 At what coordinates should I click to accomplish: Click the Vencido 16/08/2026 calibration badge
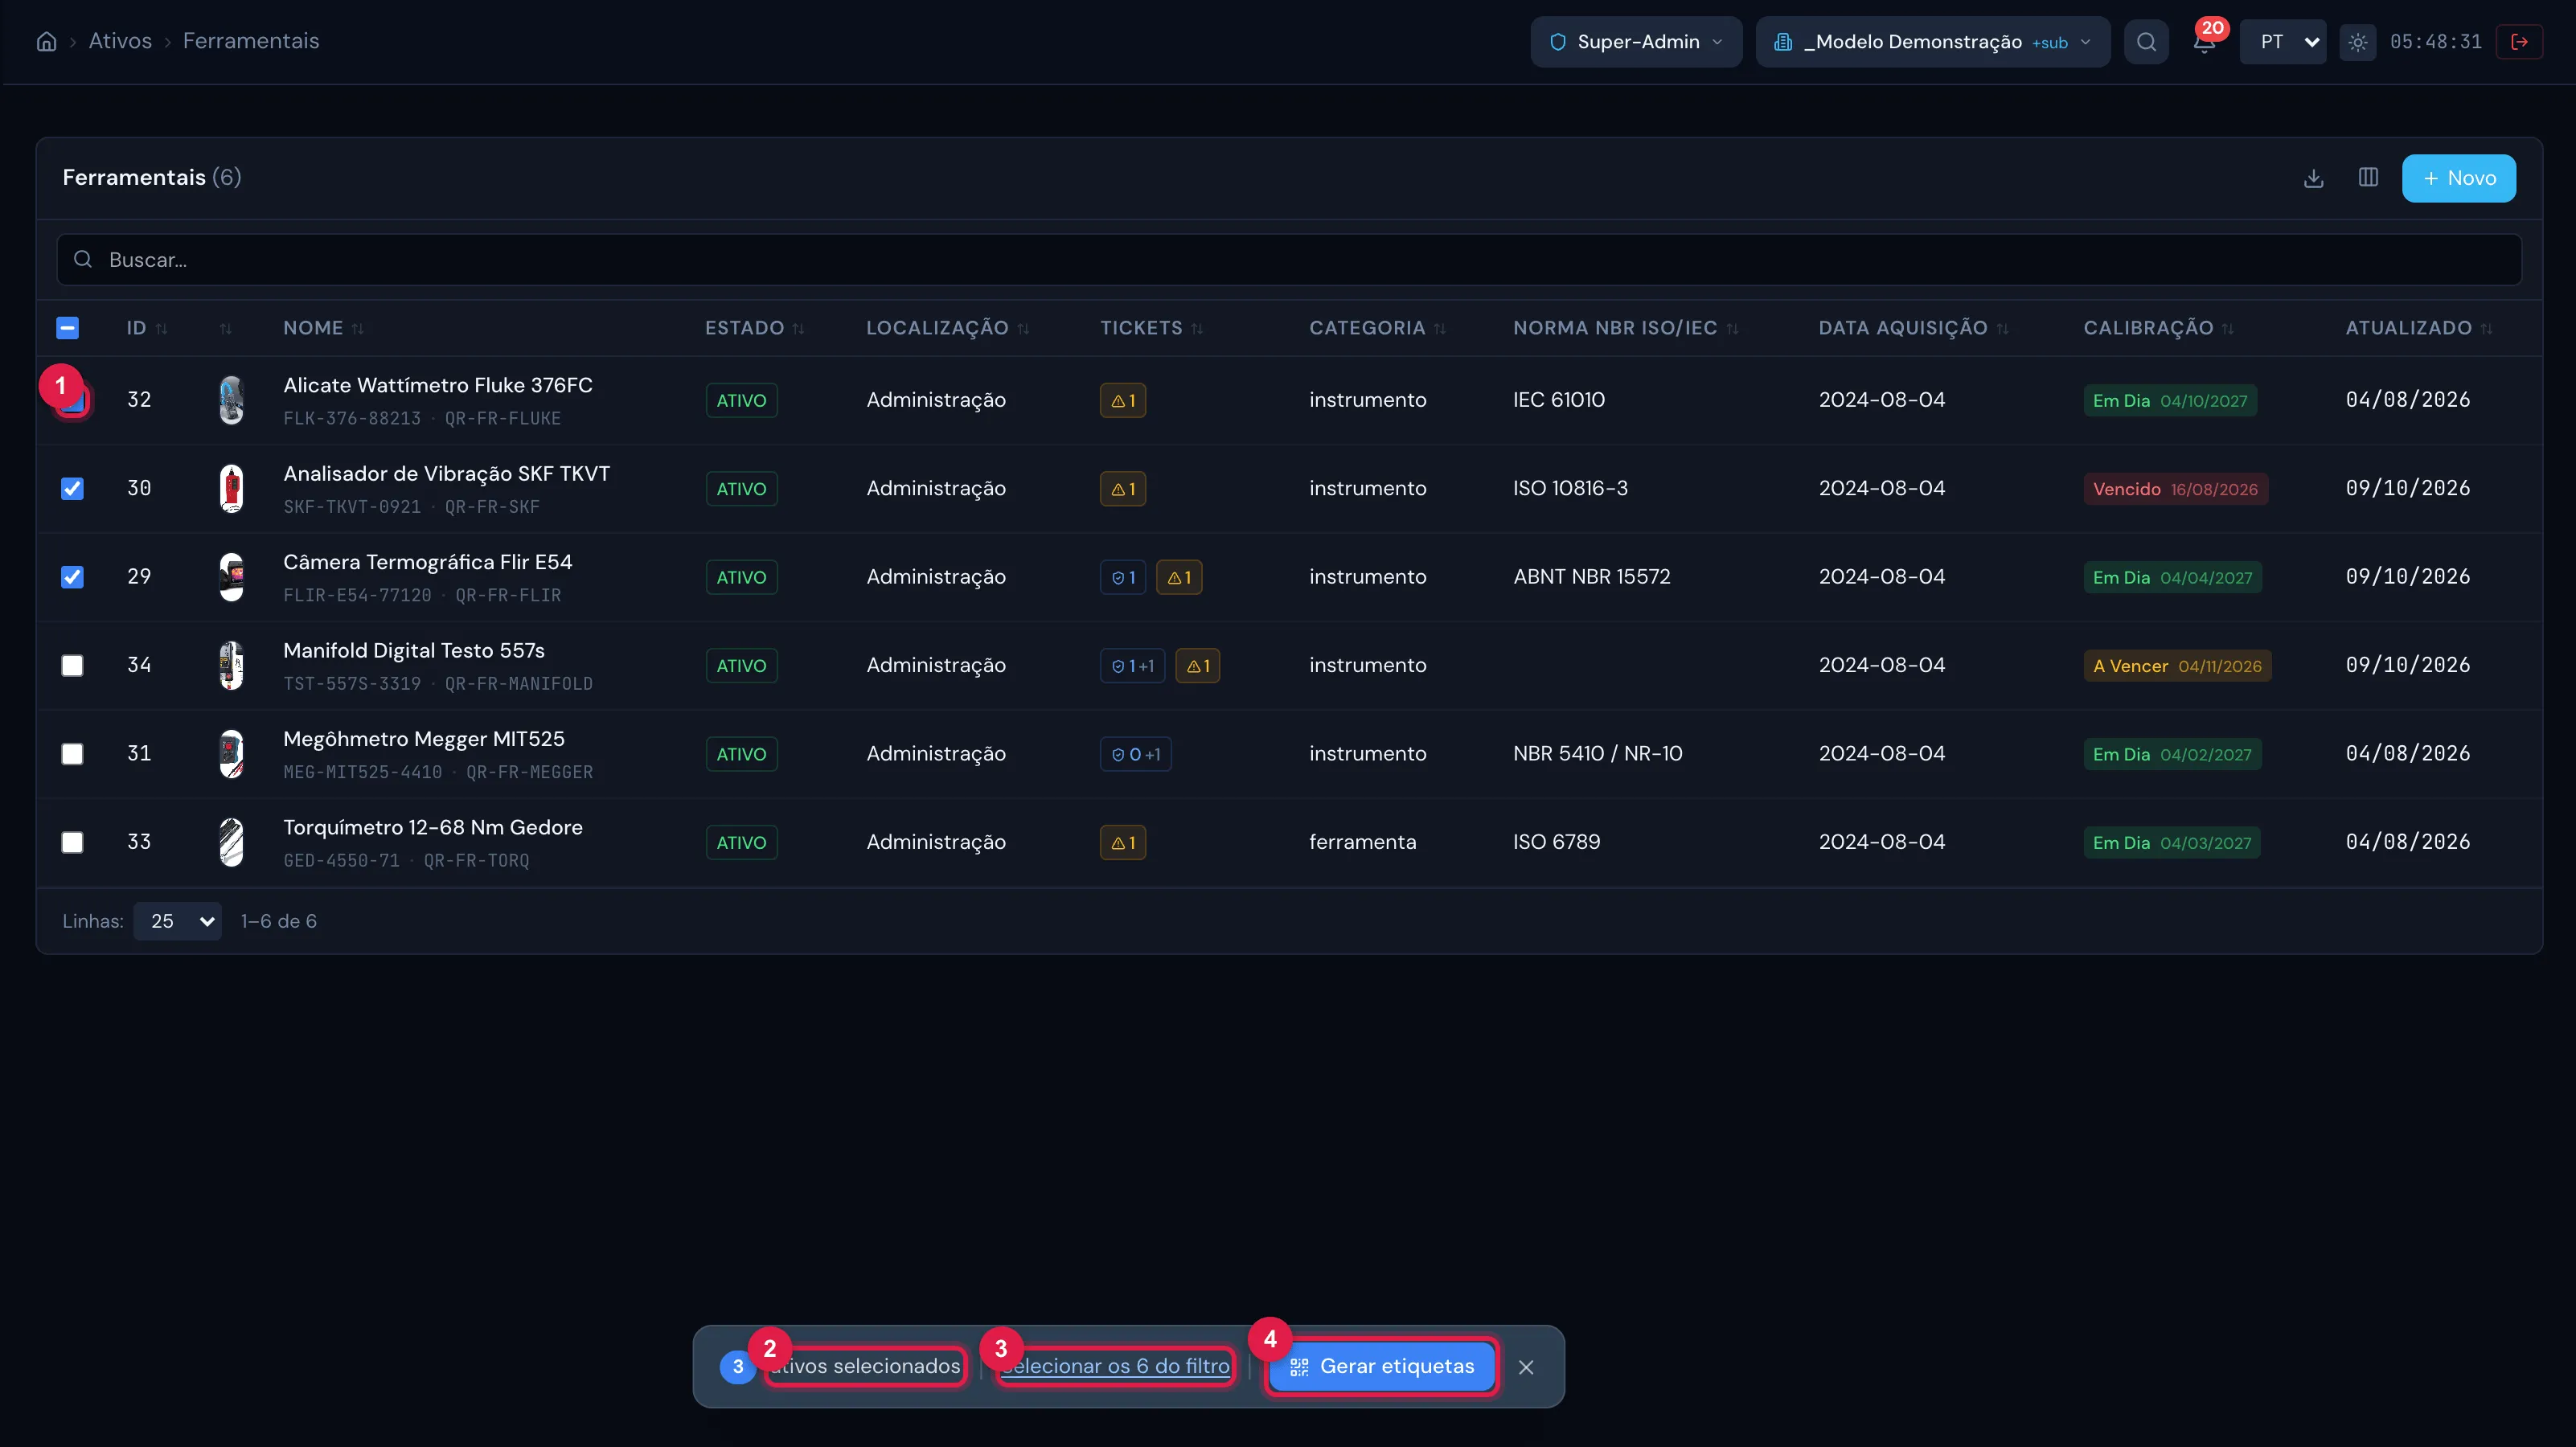pos(2175,489)
